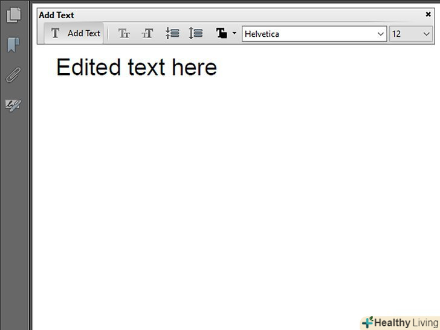Screen dimensions: 440x330
Task: Click the Add Text button
Action: point(74,33)
